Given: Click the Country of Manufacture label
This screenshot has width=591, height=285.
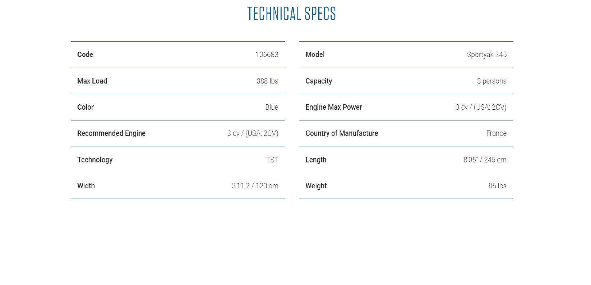Looking at the screenshot, I should (342, 133).
